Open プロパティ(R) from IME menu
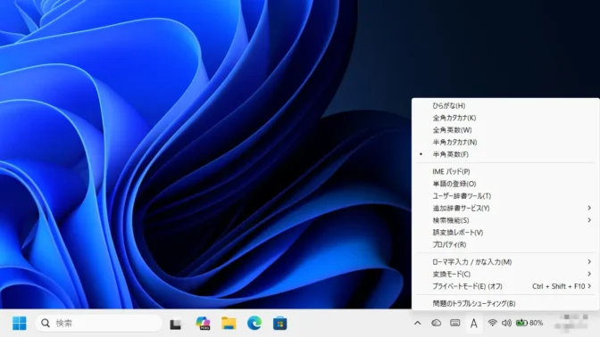The image size is (600, 337). 505,245
